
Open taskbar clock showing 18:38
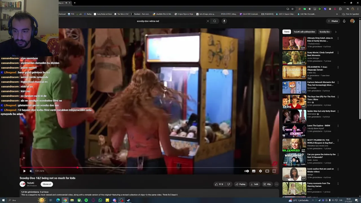click(x=348, y=200)
